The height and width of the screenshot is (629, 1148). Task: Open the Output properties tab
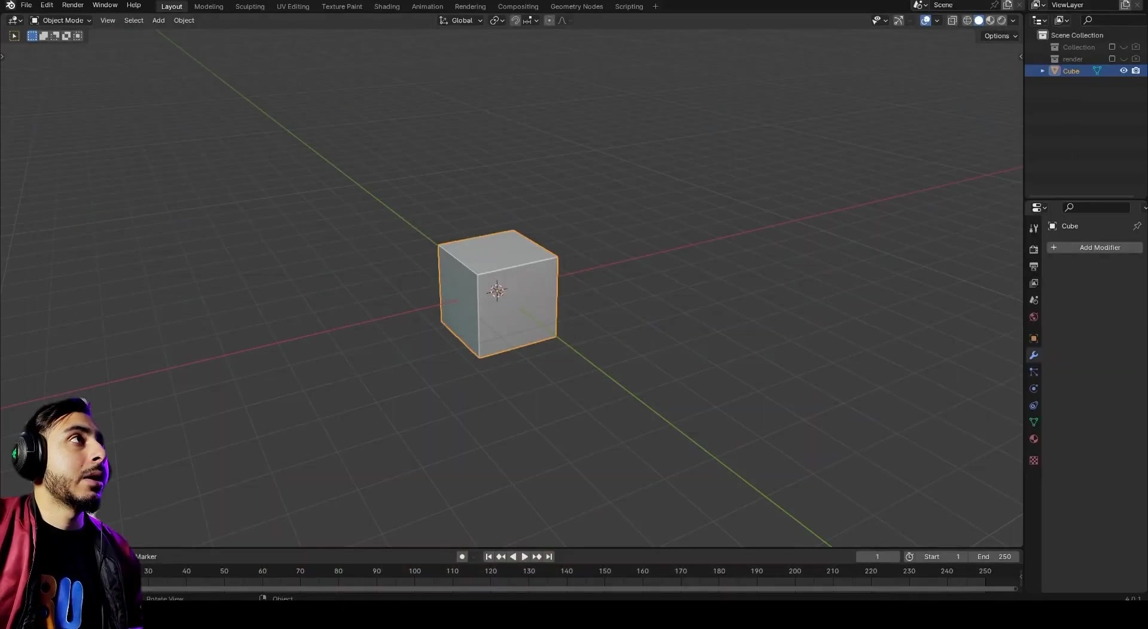pos(1034,266)
